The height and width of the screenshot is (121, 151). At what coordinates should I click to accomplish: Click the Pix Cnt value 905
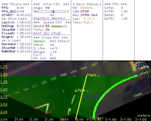click(53, 58)
